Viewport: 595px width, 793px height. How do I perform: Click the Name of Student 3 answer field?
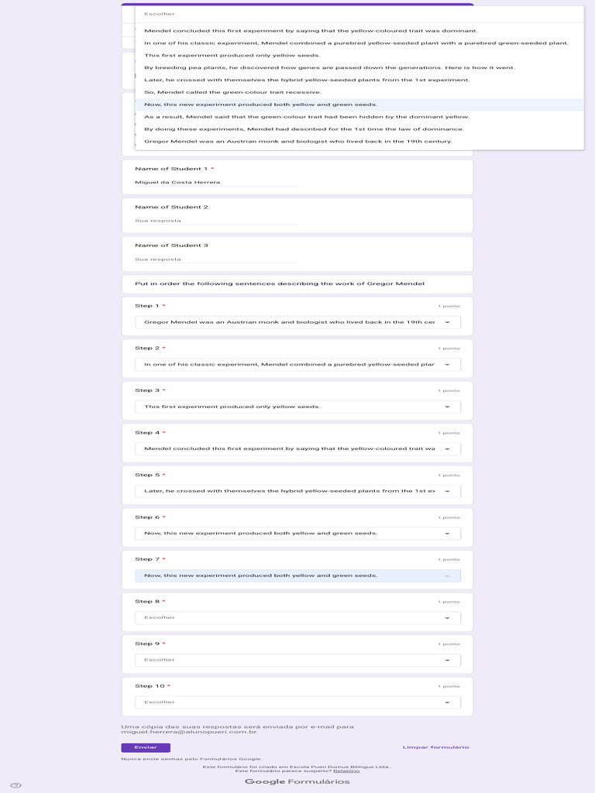pos(215,259)
